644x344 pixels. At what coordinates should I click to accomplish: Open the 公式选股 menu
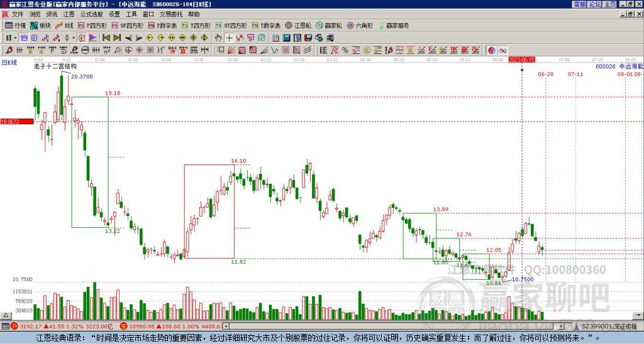(92, 14)
